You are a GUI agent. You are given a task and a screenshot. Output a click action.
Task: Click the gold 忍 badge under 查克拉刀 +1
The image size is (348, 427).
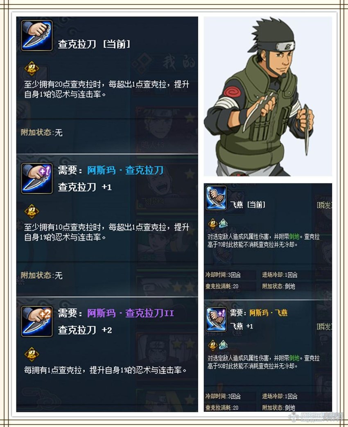pyautogui.click(x=32, y=211)
